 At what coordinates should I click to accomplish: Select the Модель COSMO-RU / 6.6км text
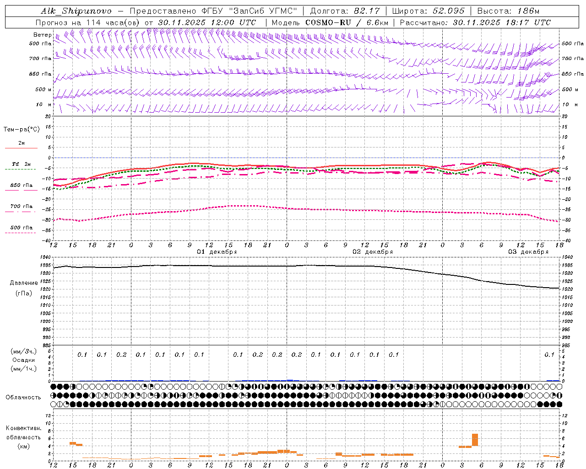330,22
